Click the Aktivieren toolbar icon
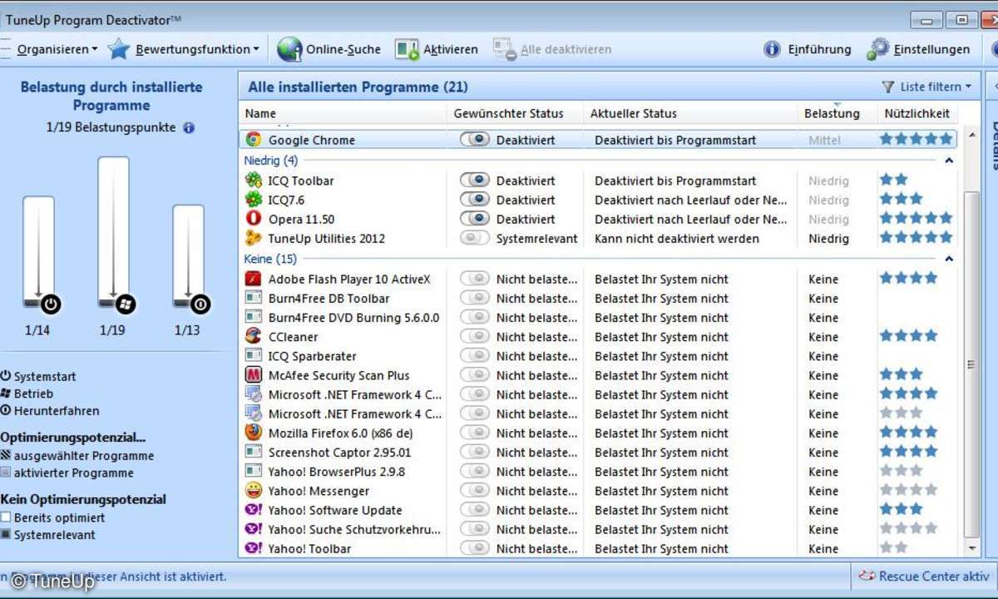Viewport: 998px width, 599px height. (407, 49)
